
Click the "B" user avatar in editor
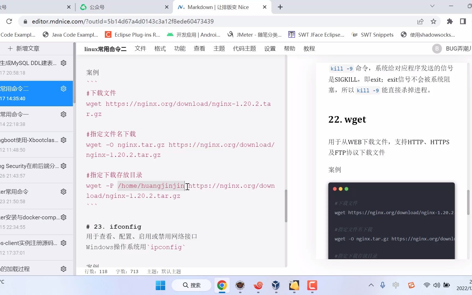point(437,48)
